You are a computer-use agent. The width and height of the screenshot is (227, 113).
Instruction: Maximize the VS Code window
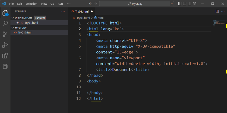click(213, 4)
